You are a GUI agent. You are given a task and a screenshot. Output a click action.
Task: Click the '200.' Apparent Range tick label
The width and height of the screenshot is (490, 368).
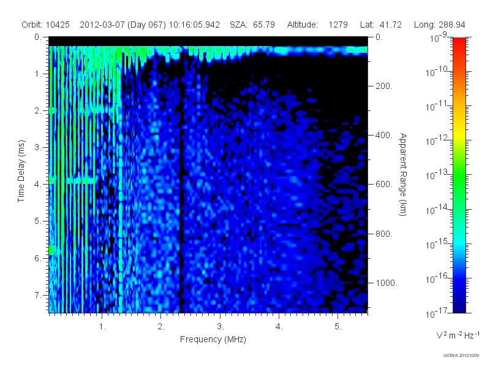coord(384,86)
